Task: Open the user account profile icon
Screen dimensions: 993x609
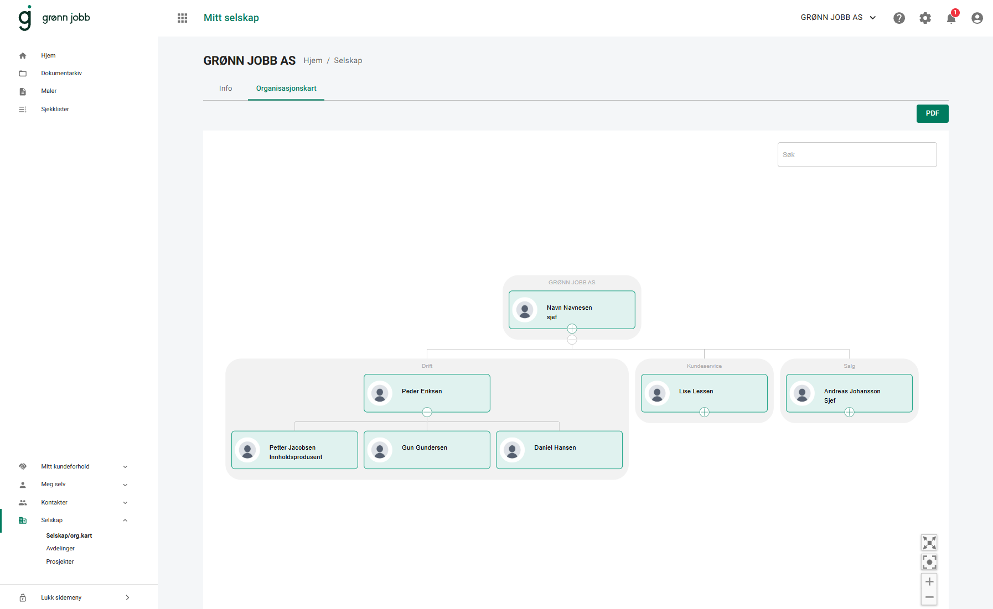Action: click(977, 18)
